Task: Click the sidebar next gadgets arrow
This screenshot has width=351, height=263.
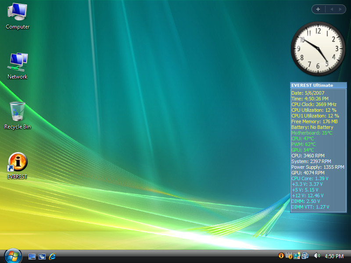Action: (x=340, y=9)
